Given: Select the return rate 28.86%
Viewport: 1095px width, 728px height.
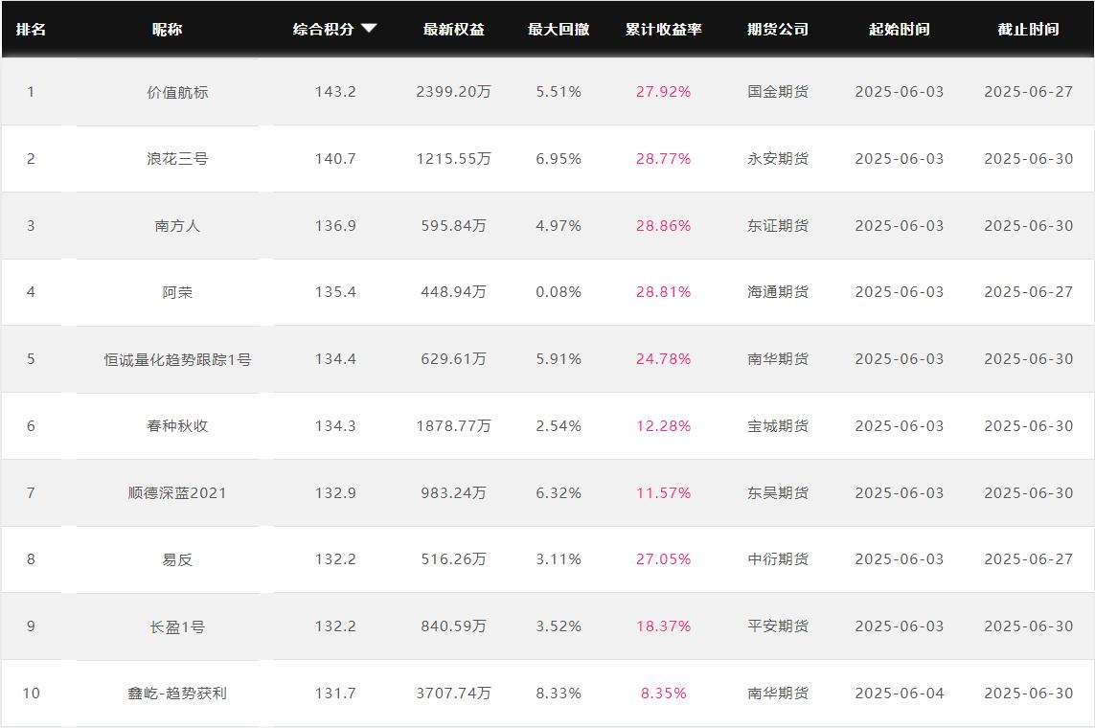Looking at the screenshot, I should [x=664, y=226].
